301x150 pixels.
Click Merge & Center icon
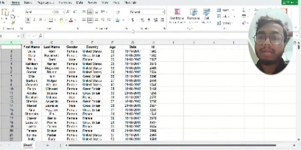click(118, 20)
